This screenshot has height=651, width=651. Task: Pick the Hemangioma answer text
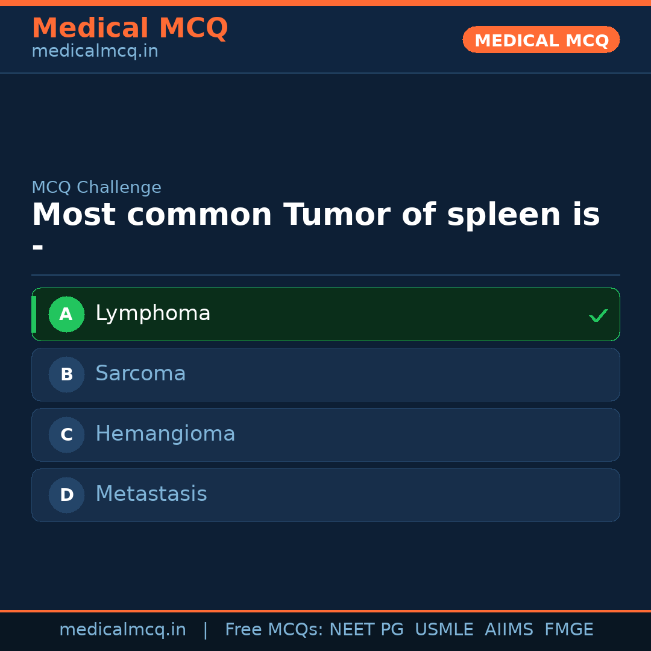click(165, 434)
